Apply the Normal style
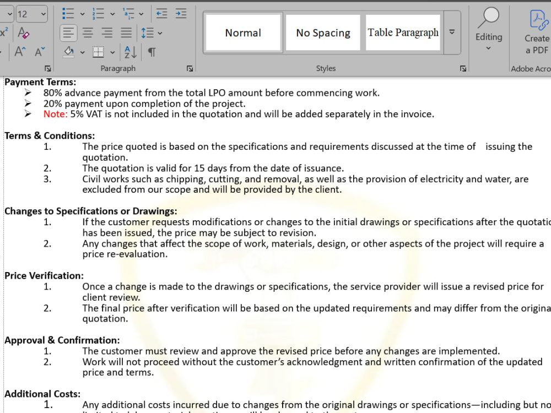Image resolution: width=551 pixels, height=413 pixels. click(243, 32)
